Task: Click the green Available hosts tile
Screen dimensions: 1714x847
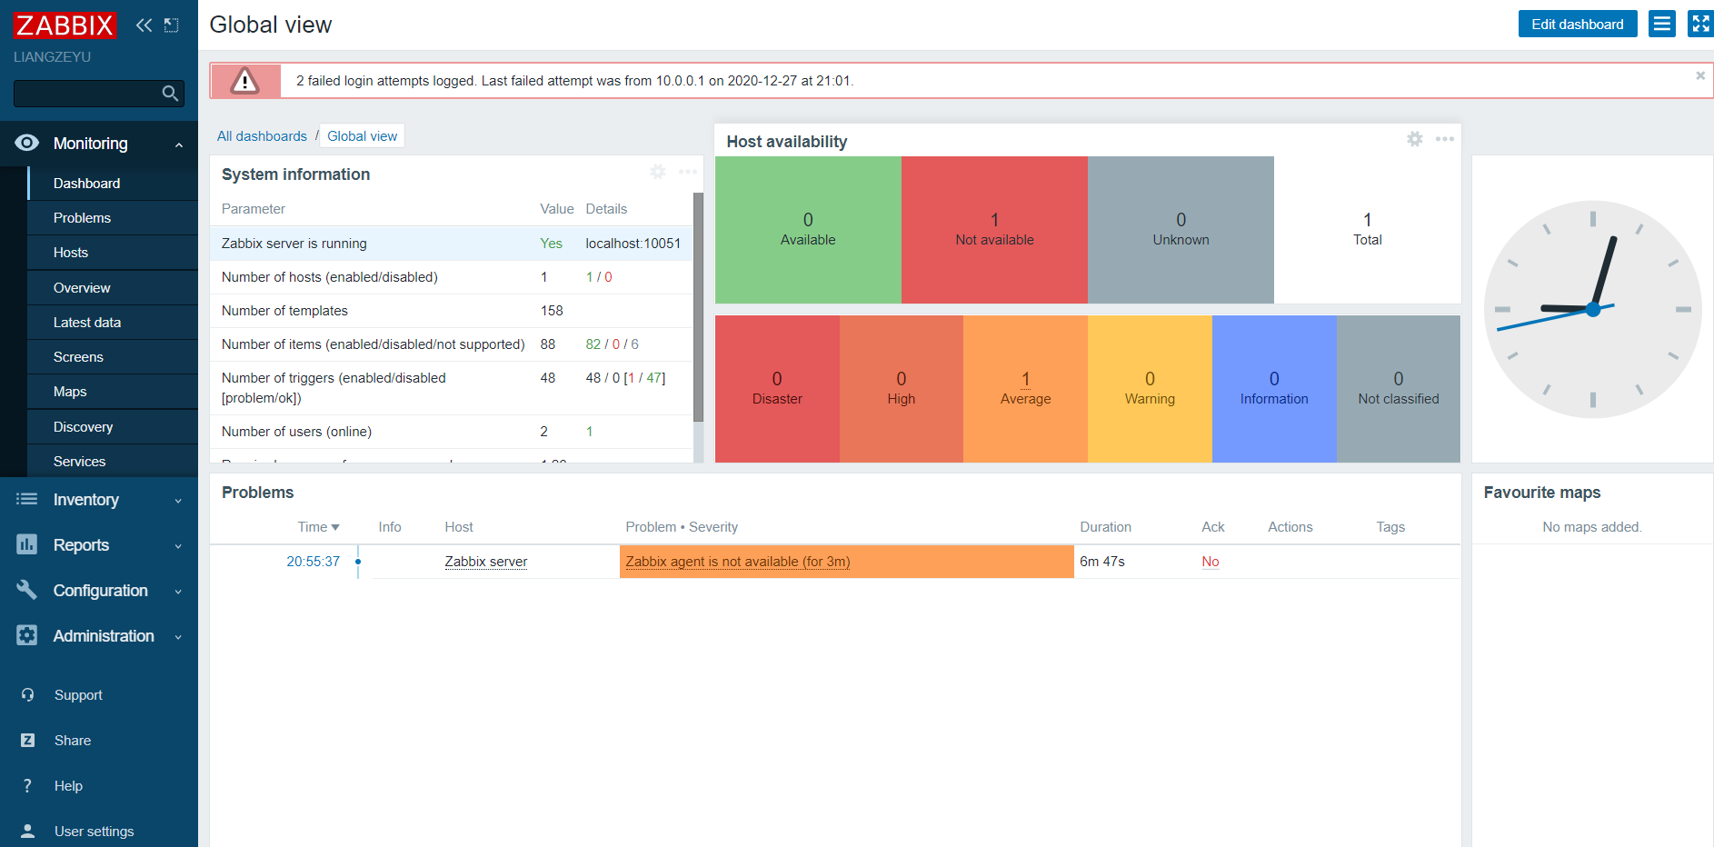Action: click(x=808, y=230)
